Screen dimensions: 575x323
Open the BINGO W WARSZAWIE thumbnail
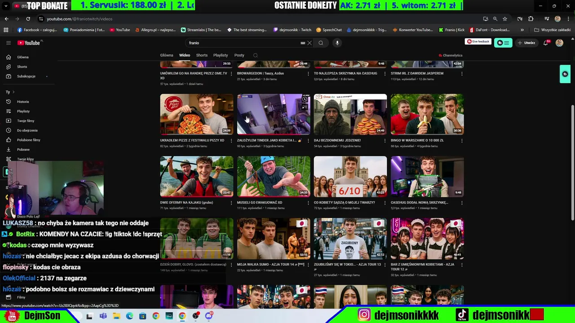427,114
